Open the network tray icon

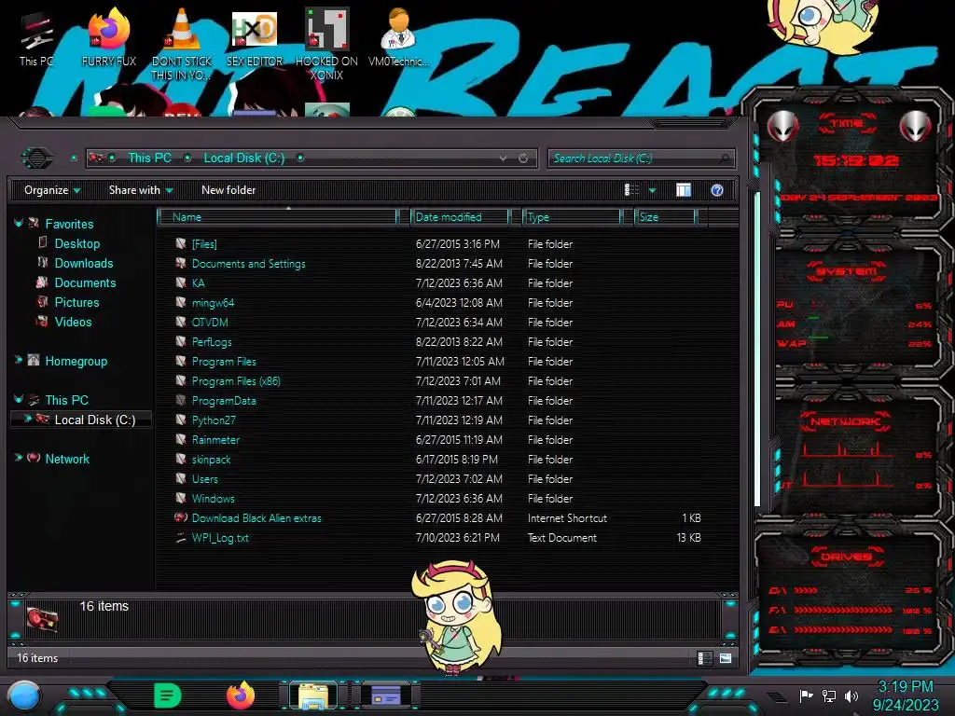coord(829,695)
